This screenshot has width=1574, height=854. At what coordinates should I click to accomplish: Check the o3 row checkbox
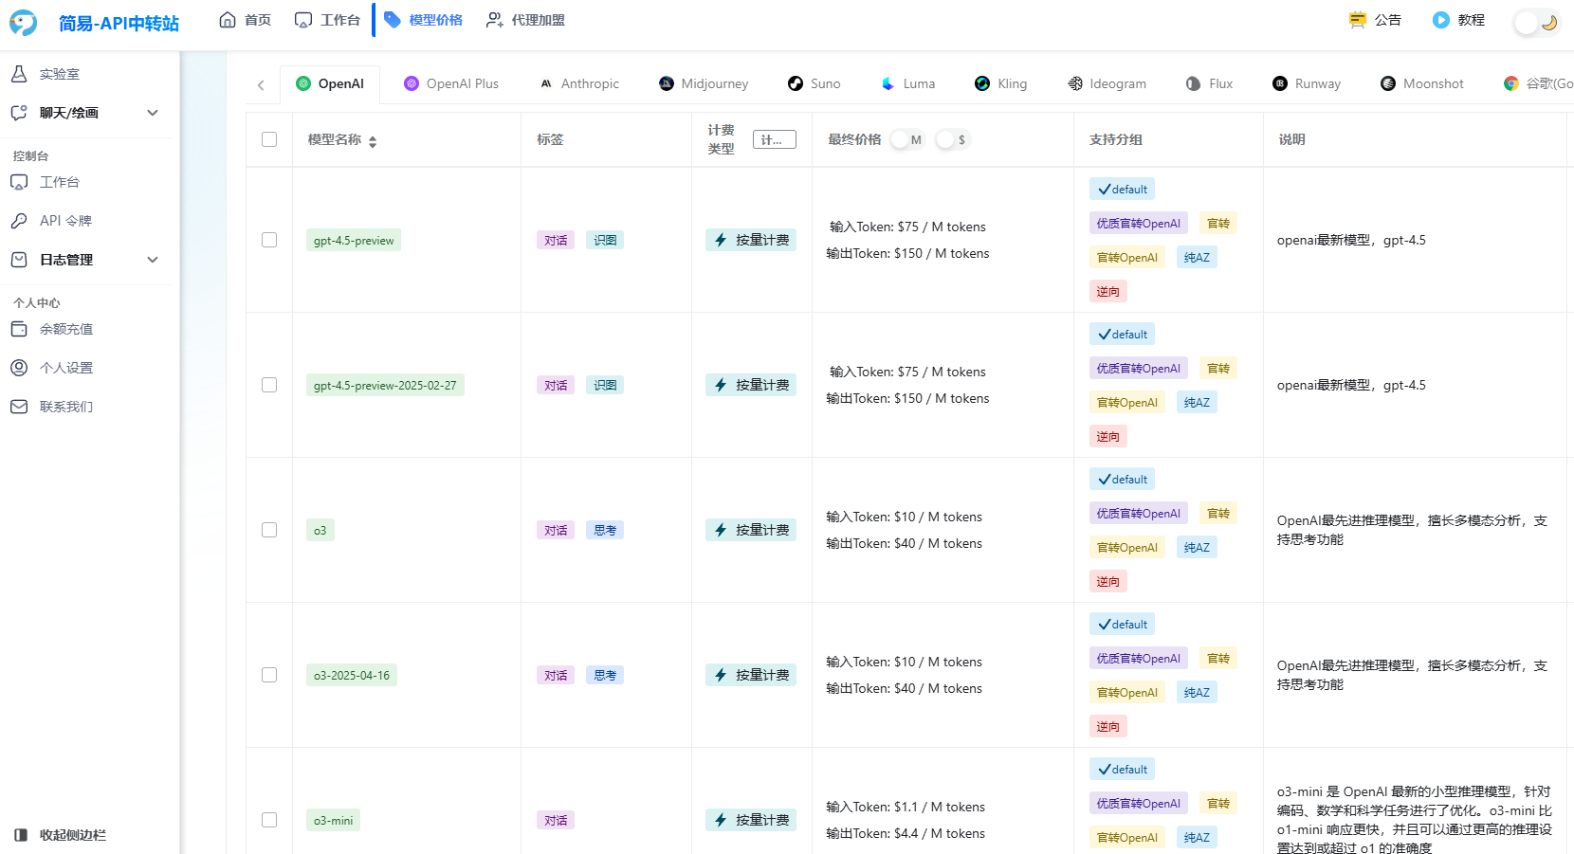coord(269,530)
